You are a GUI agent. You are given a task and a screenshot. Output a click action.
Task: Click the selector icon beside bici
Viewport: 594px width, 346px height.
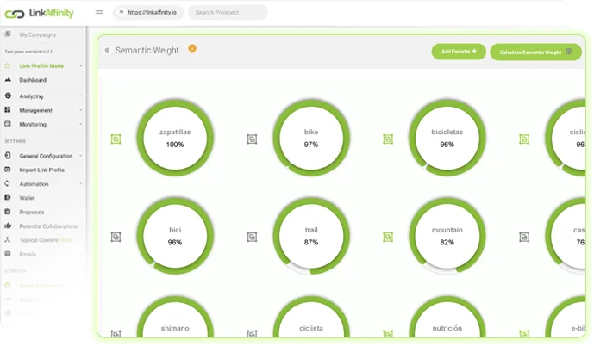[x=116, y=237]
